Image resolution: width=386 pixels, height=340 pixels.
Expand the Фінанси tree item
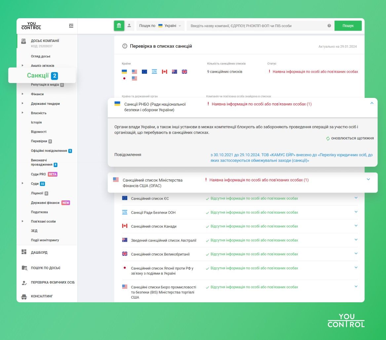[x=22, y=94]
